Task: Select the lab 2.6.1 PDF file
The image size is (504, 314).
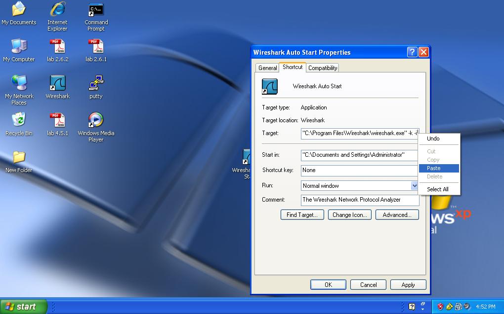Action: [x=96, y=51]
